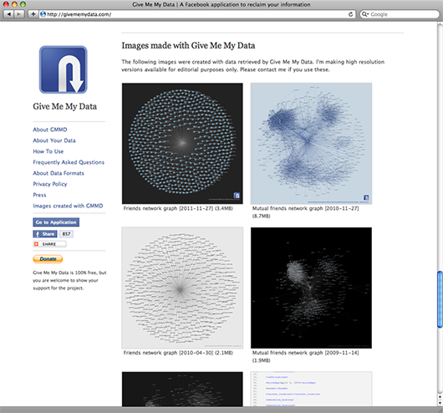This screenshot has height=413, width=443.
Task: Open the Mutual friends network graph 2010-11-27 image
Action: pos(311,143)
